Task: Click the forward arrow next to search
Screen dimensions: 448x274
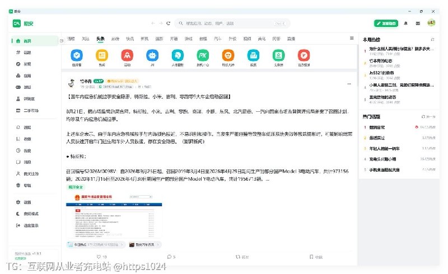Action: click(x=161, y=23)
